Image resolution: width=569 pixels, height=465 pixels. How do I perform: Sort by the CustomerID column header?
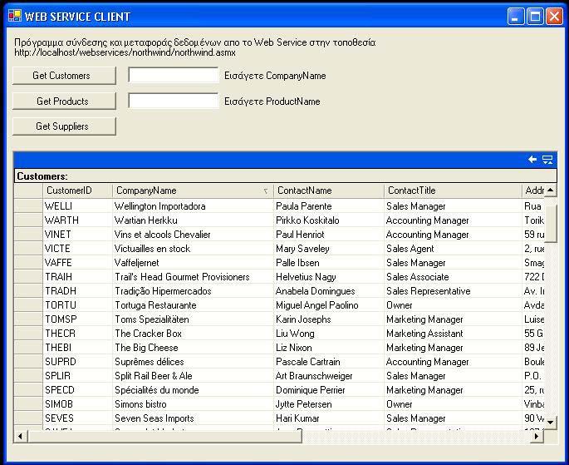[77, 190]
